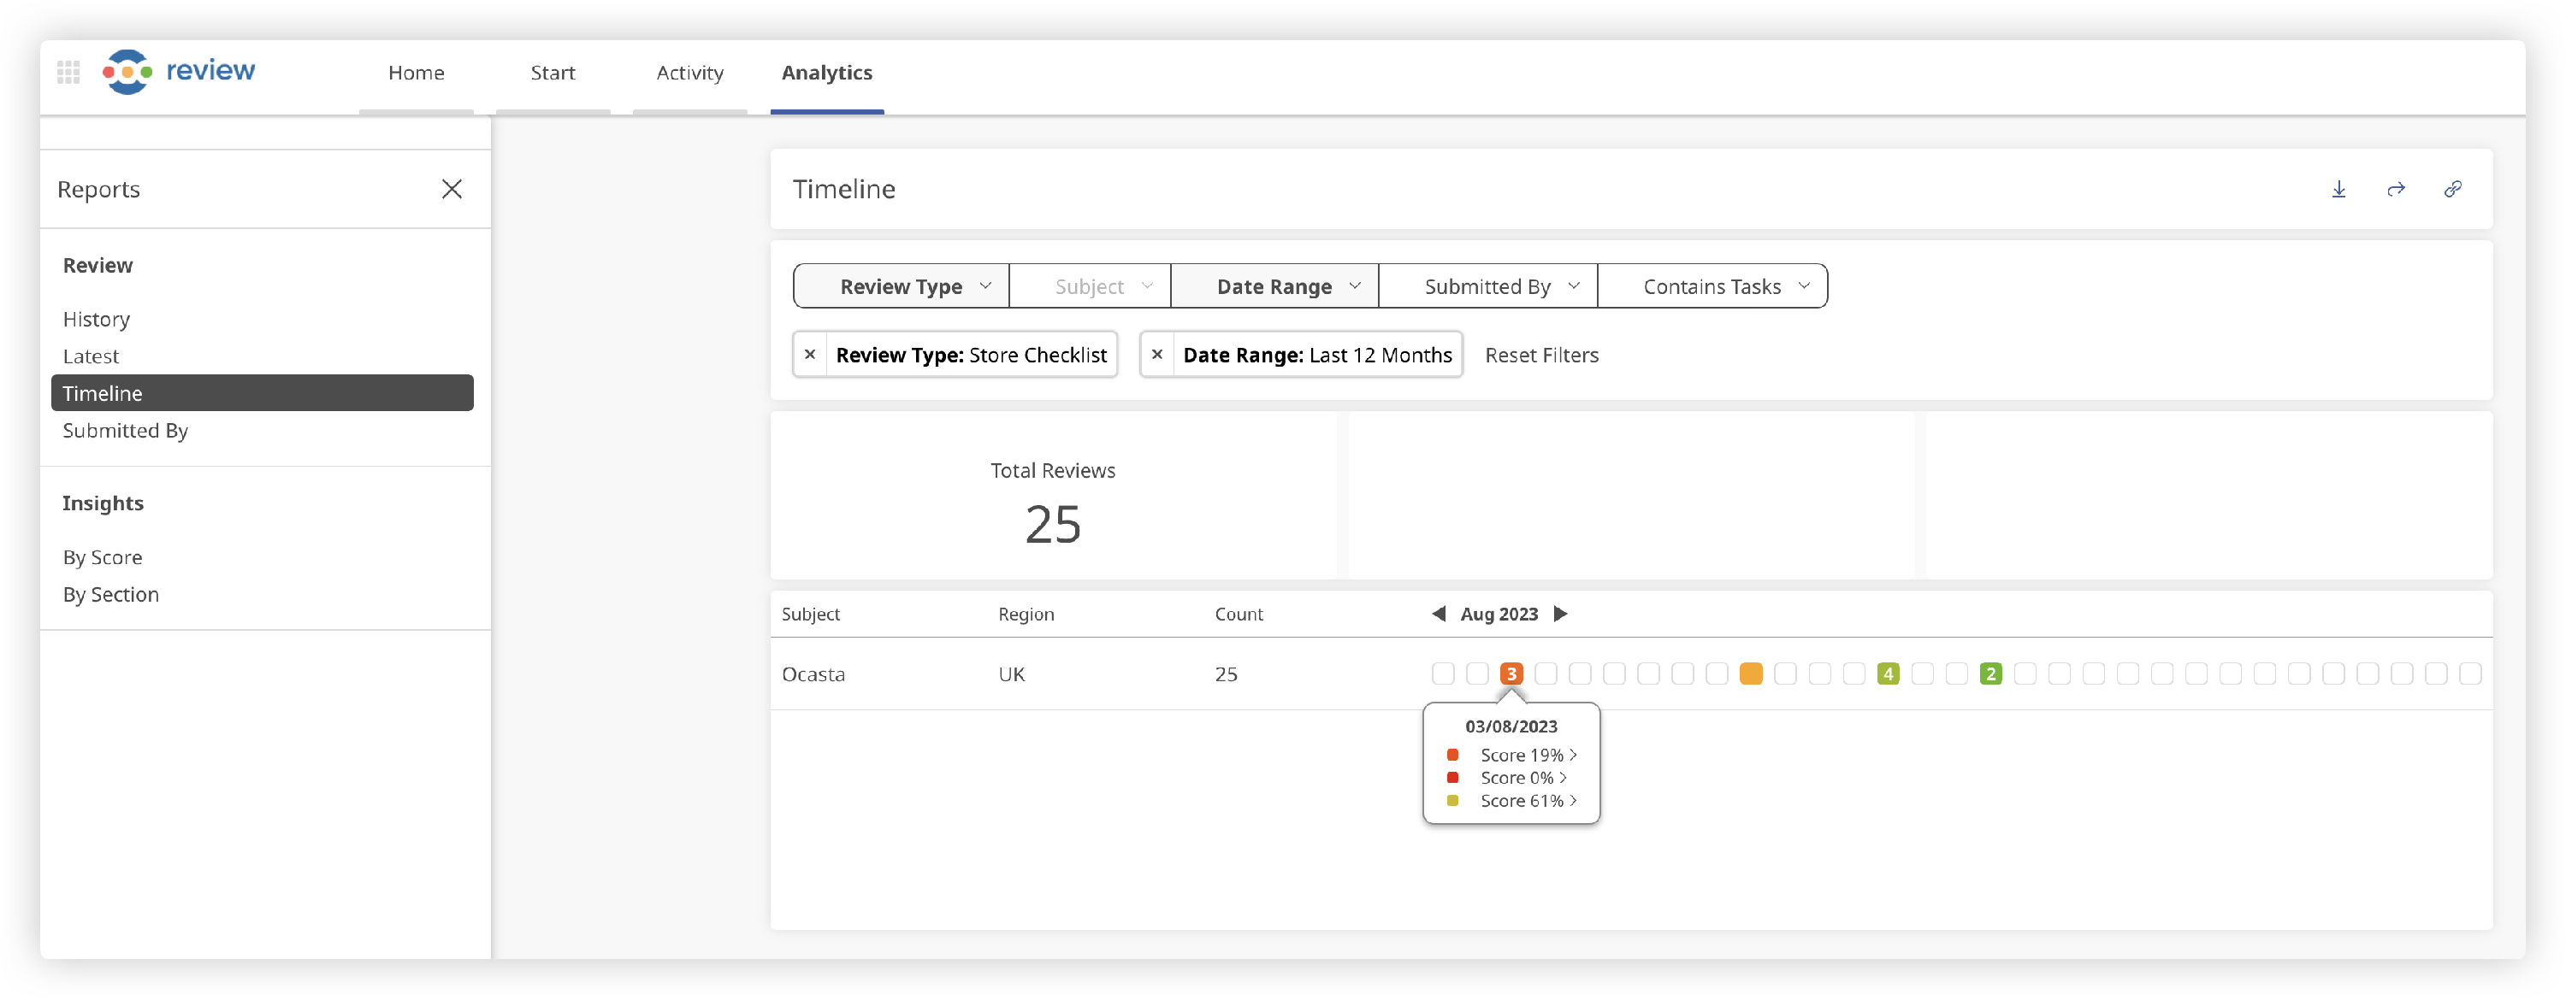Go to previous month arrow
The image size is (2566, 1000).
[x=1439, y=614]
